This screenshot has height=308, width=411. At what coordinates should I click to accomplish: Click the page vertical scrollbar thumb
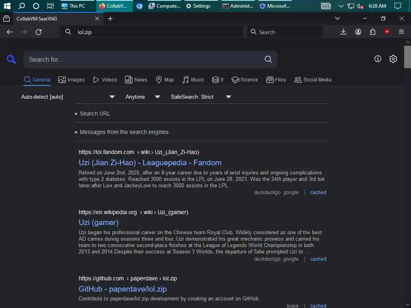(x=407, y=57)
